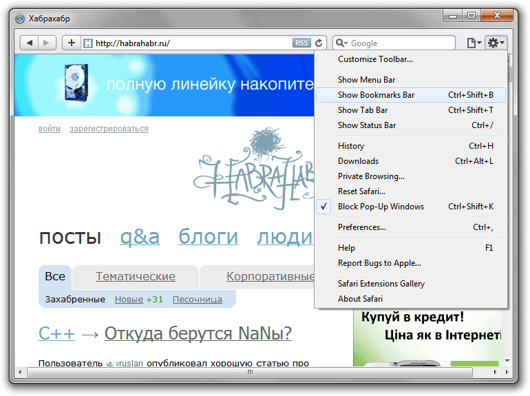Screen dimensions: 530x396
Task: Choose About Safari
Action: (x=411, y=299)
